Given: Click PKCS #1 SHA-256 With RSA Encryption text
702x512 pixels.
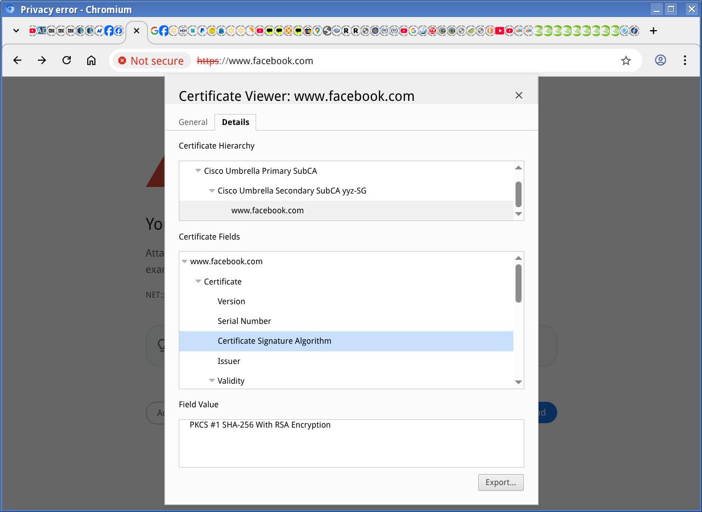Looking at the screenshot, I should pos(260,425).
